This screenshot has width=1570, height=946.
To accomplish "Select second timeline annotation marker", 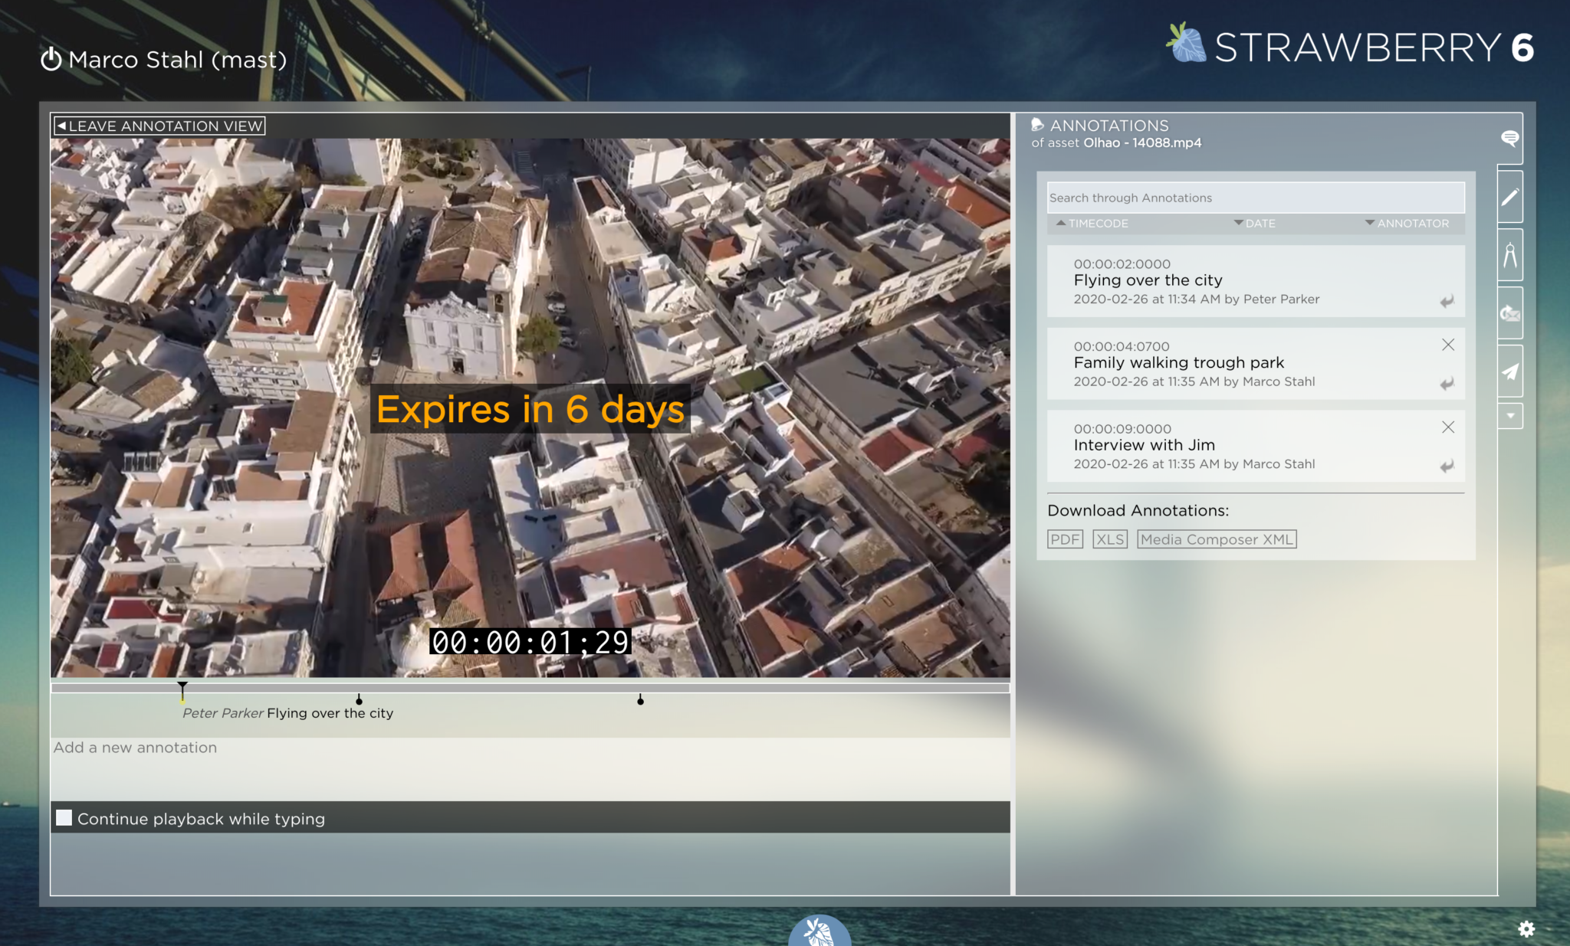I will pos(359,699).
